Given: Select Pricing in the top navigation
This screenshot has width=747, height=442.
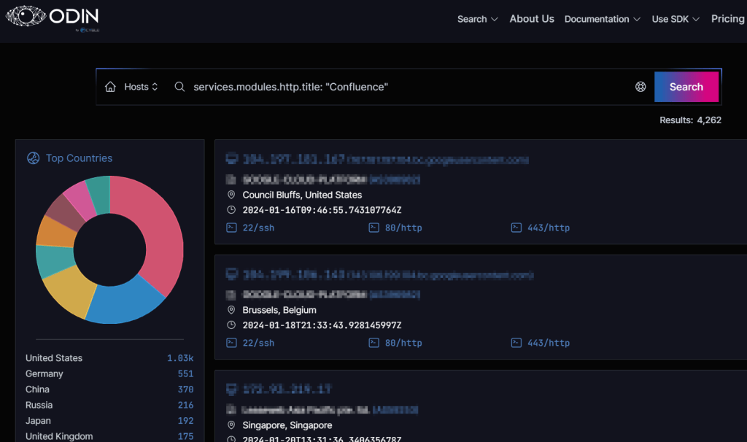Looking at the screenshot, I should (x=727, y=18).
